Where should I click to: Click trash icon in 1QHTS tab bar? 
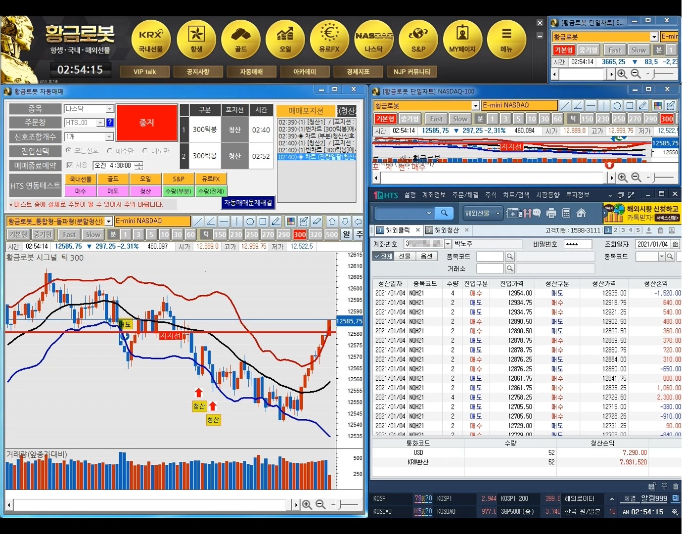(660, 230)
